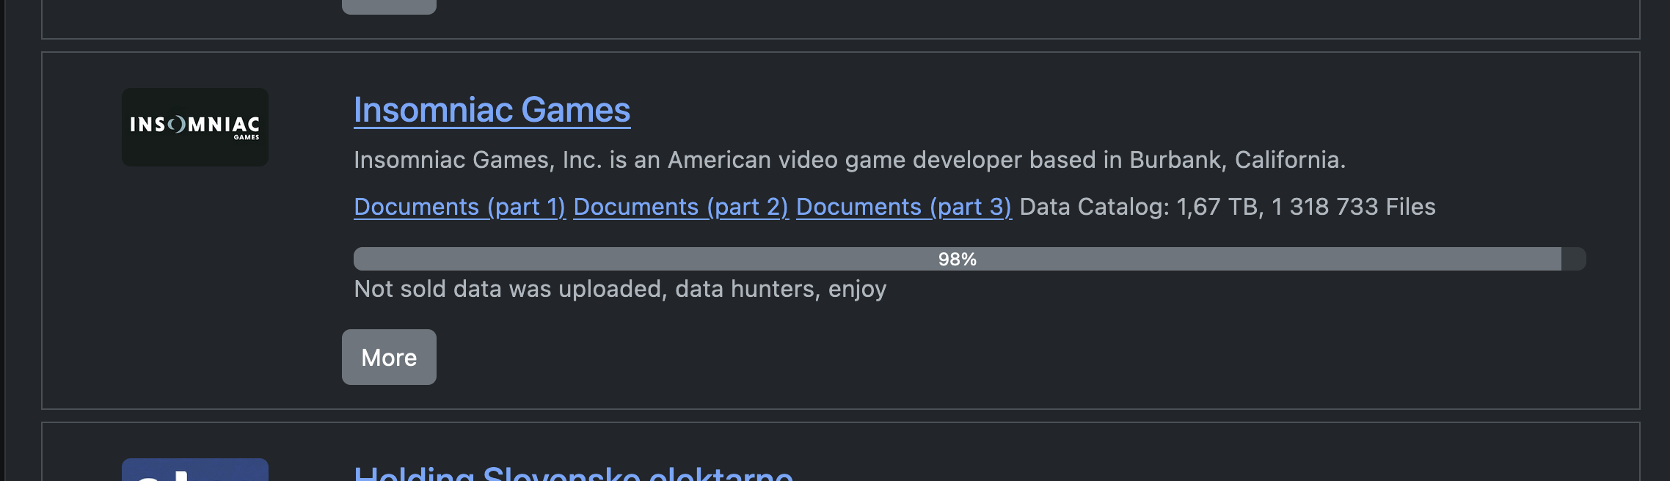Click the text 'Data Catalog: 1,67 TB, 1 318 733 Files'
Image resolution: width=1670 pixels, height=481 pixels.
coord(1228,207)
